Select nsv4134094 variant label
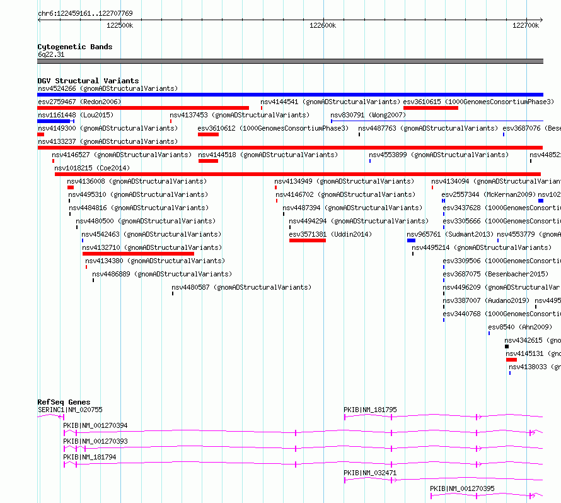 pos(496,181)
